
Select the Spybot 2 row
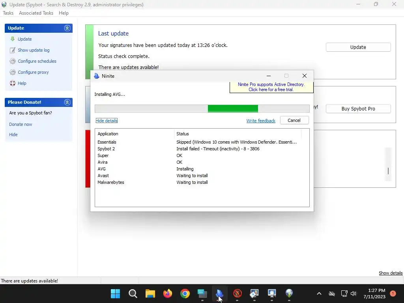pos(202,149)
